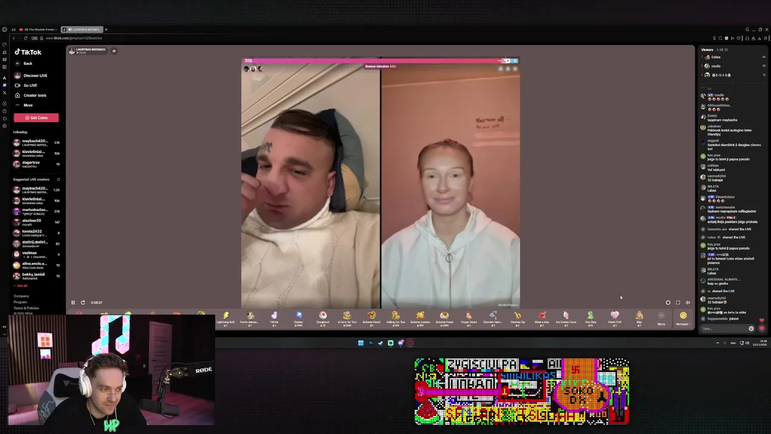Refresh the Suggested LIVE creators list
The height and width of the screenshot is (434, 771).
[x=58, y=180]
